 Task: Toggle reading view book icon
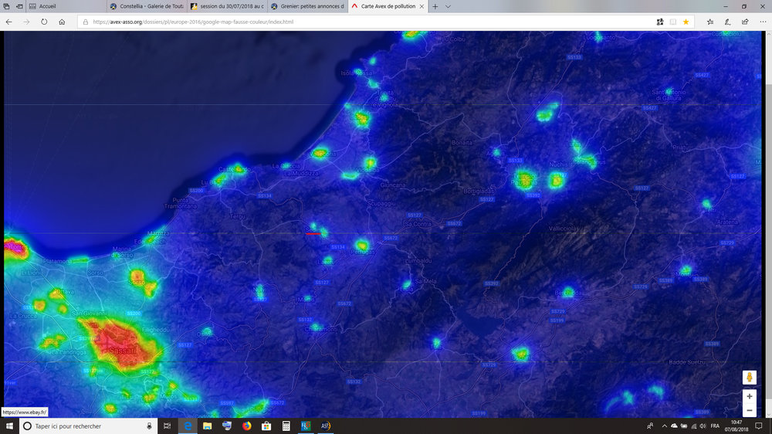tap(673, 22)
